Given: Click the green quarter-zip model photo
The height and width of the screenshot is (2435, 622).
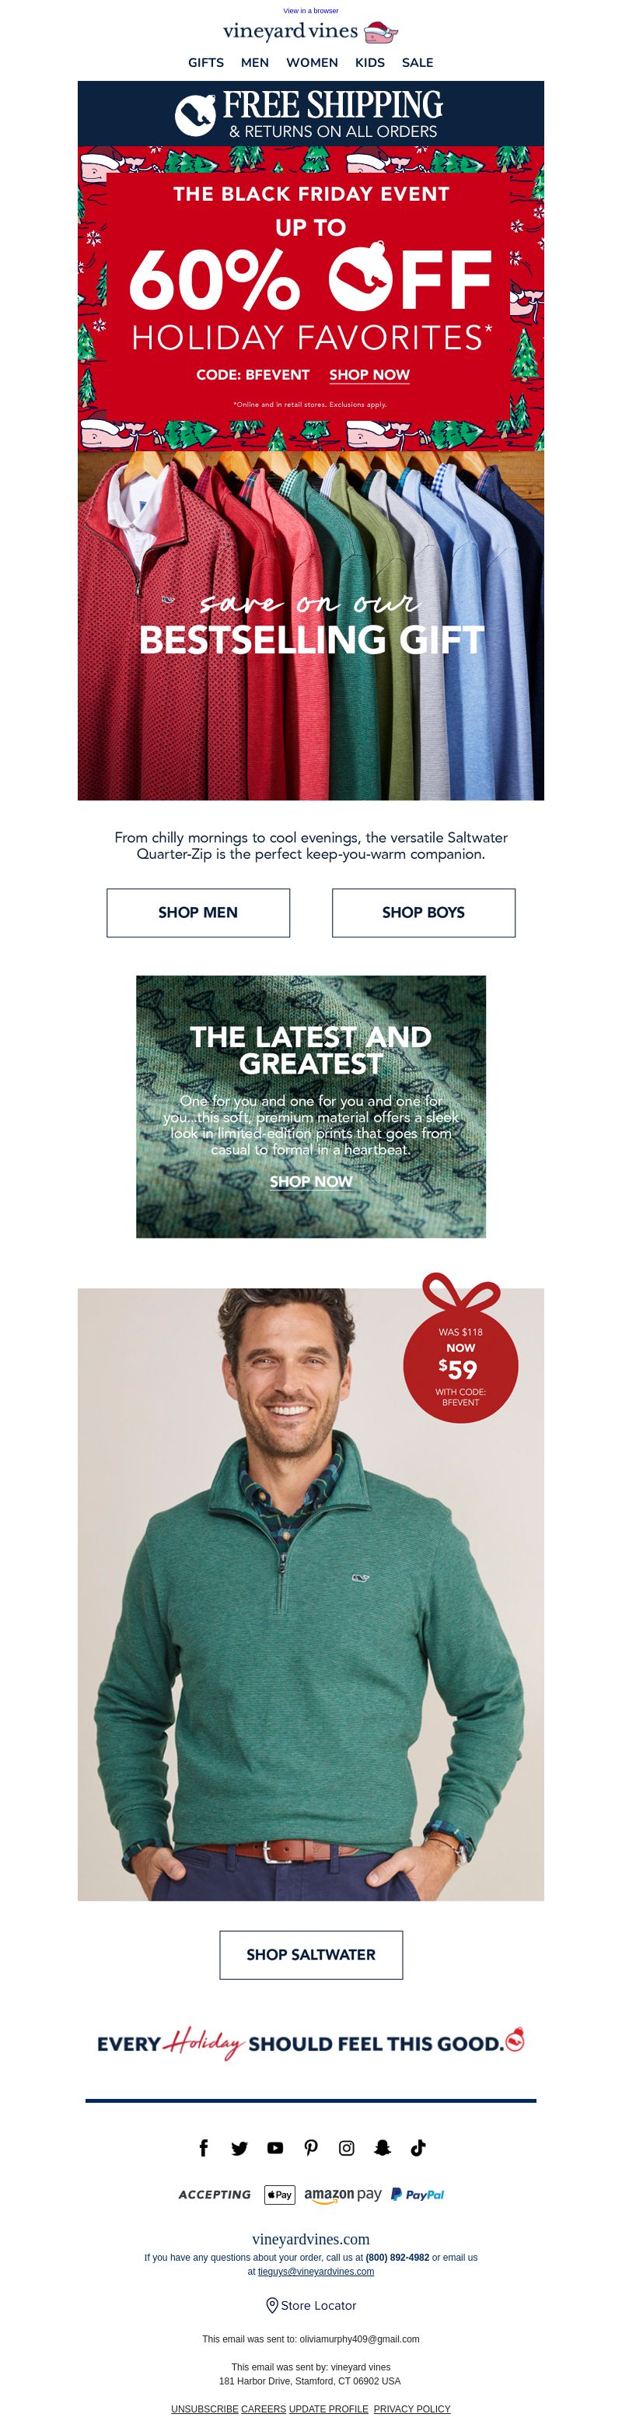Looking at the screenshot, I should 311,1594.
